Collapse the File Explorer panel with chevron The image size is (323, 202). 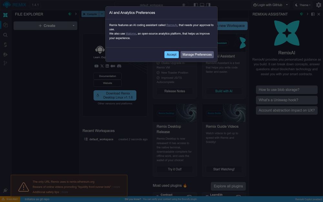click(76, 14)
